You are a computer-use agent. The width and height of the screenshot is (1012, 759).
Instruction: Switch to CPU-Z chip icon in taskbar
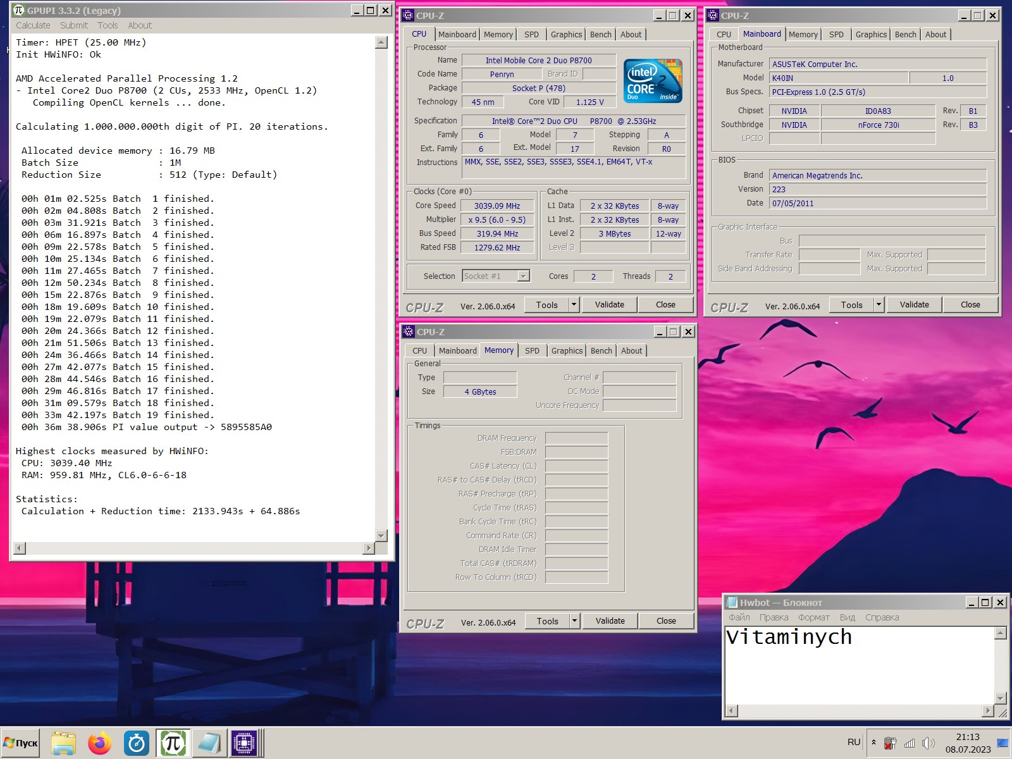pyautogui.click(x=244, y=743)
